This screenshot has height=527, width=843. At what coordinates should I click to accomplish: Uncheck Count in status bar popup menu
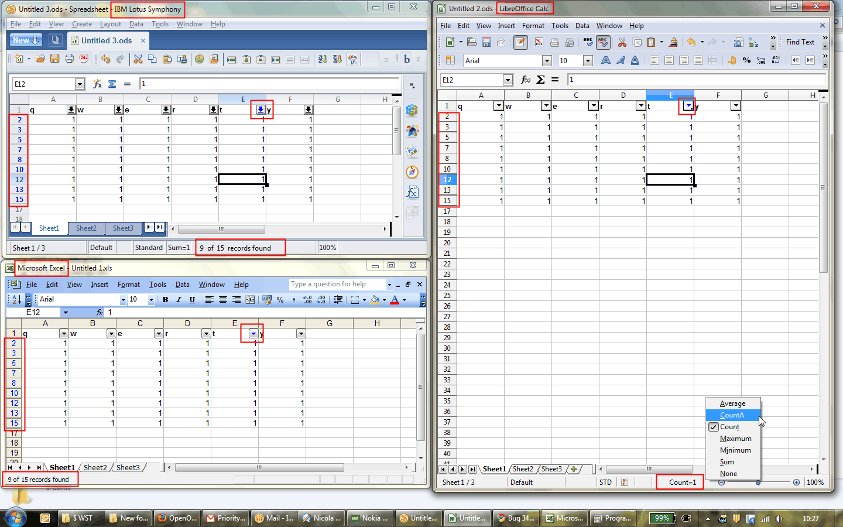(x=729, y=427)
